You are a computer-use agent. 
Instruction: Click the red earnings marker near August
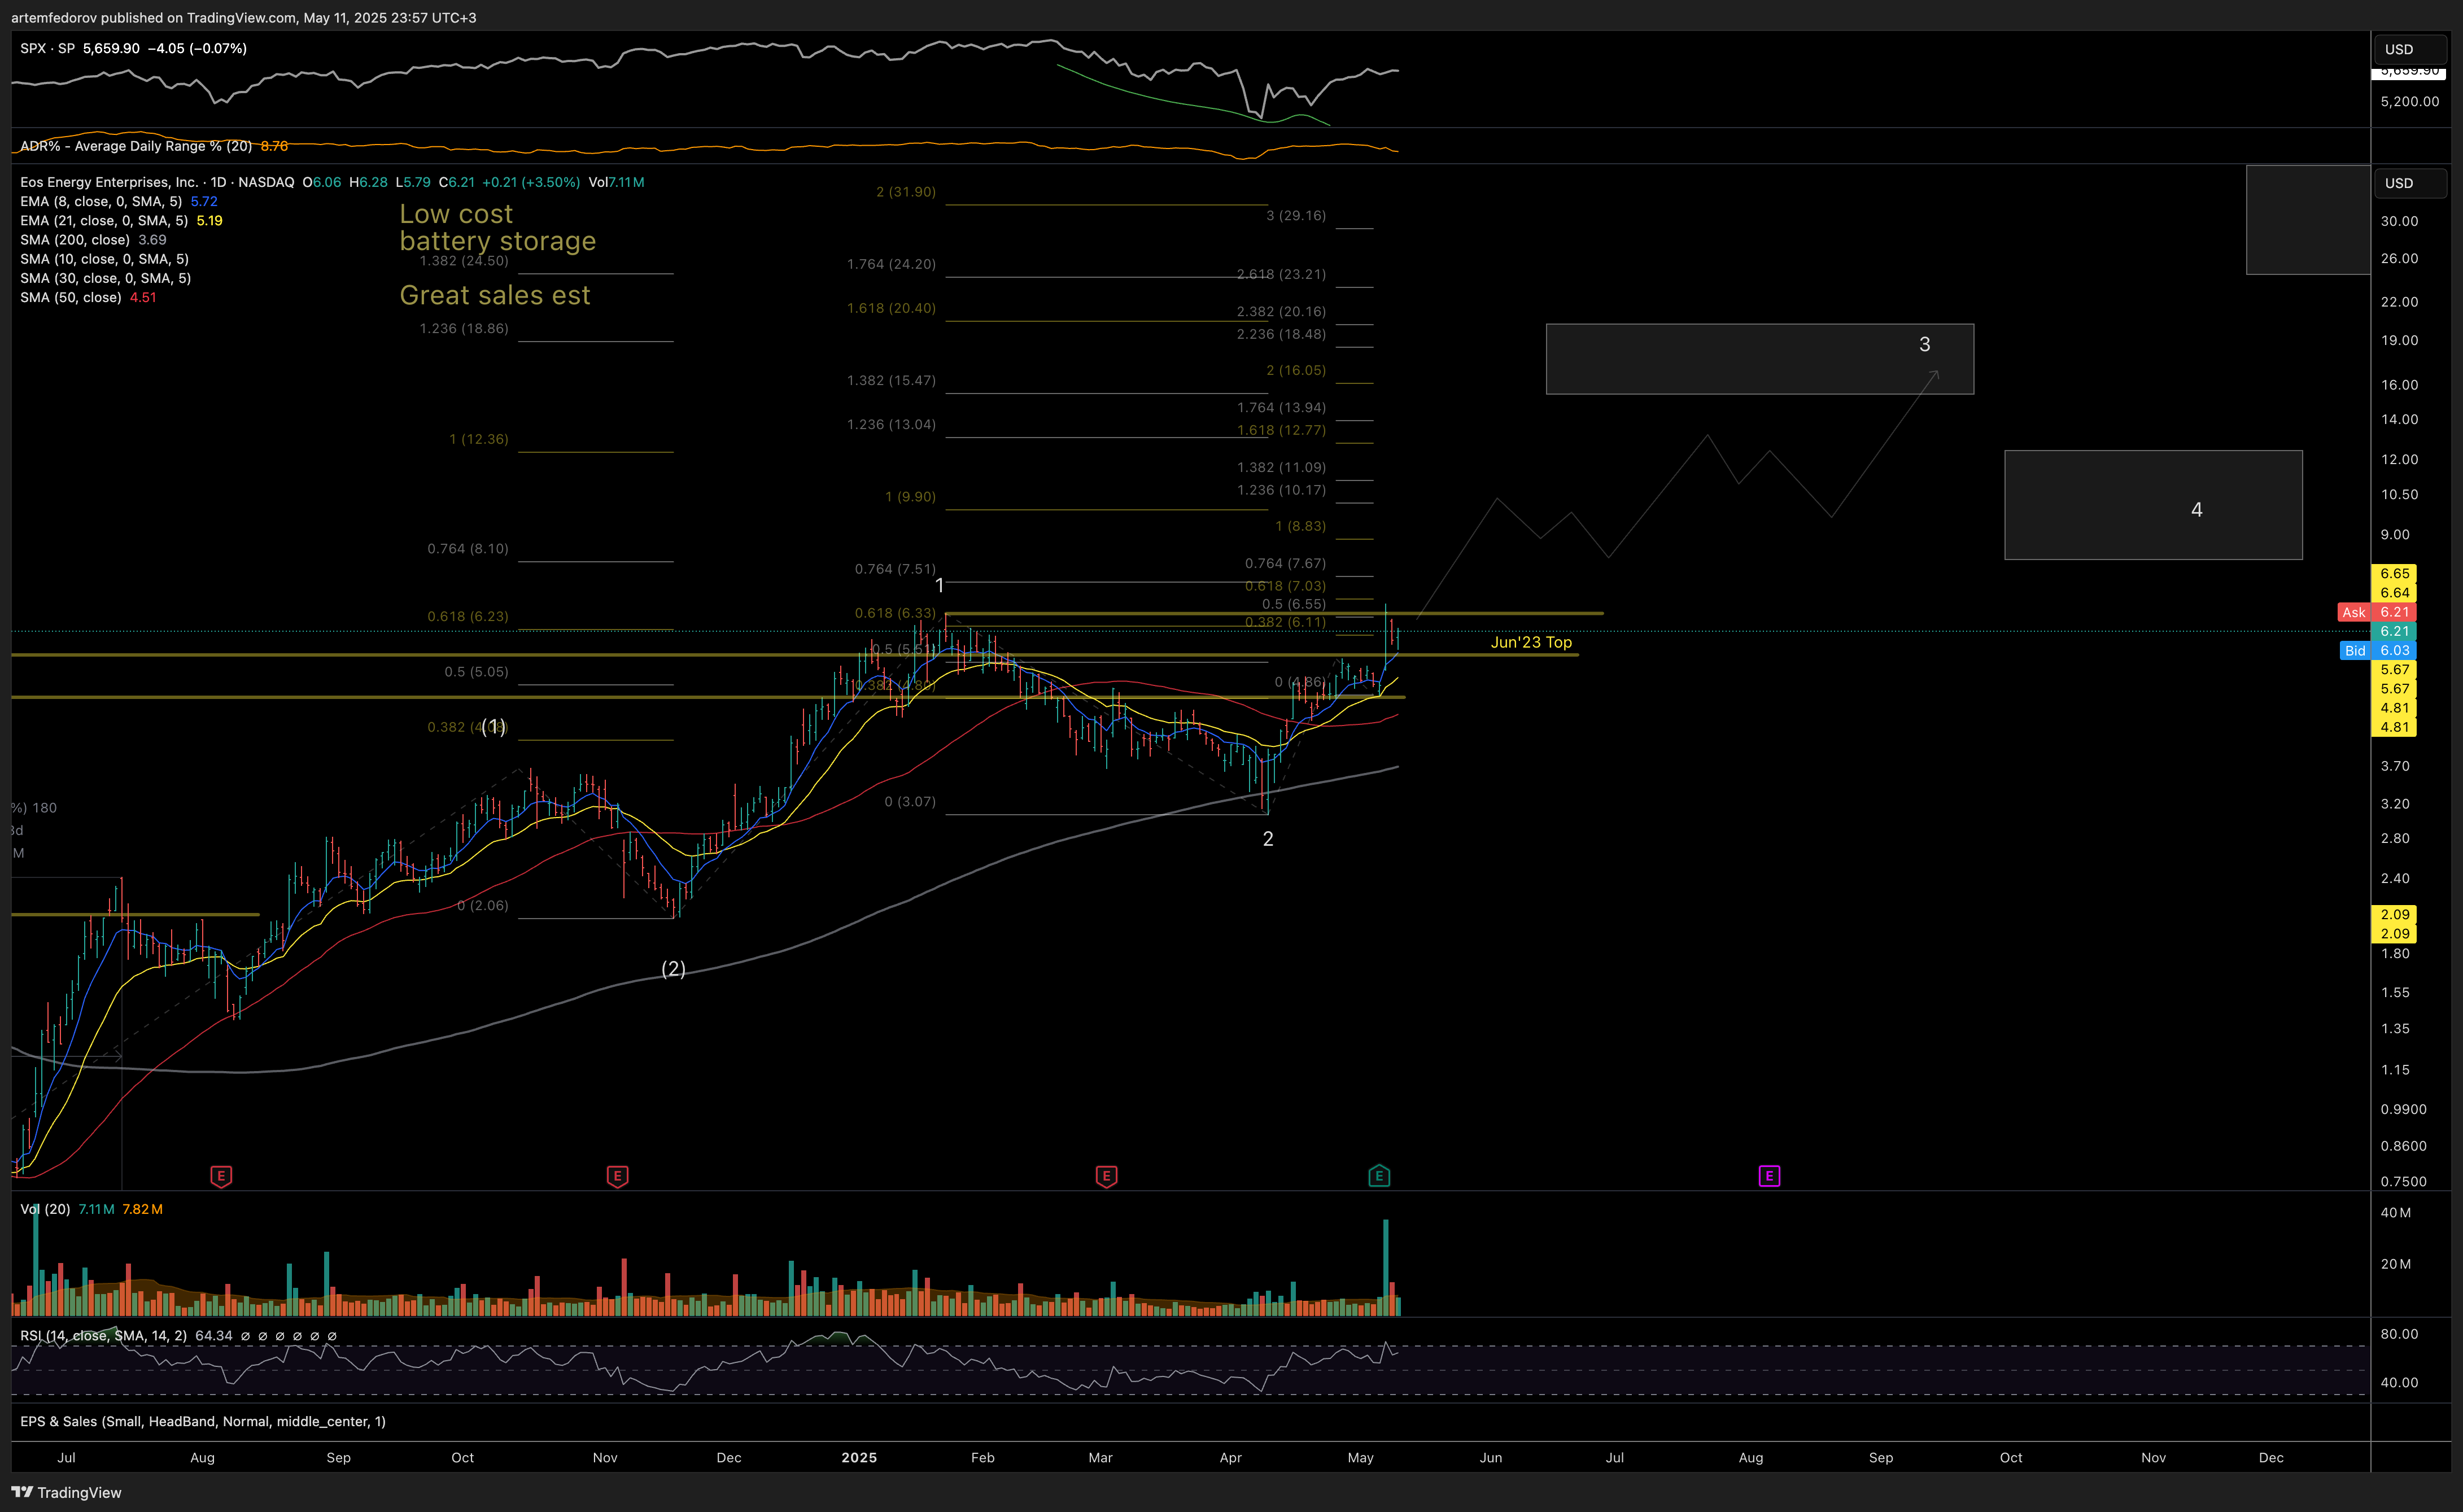click(221, 1176)
